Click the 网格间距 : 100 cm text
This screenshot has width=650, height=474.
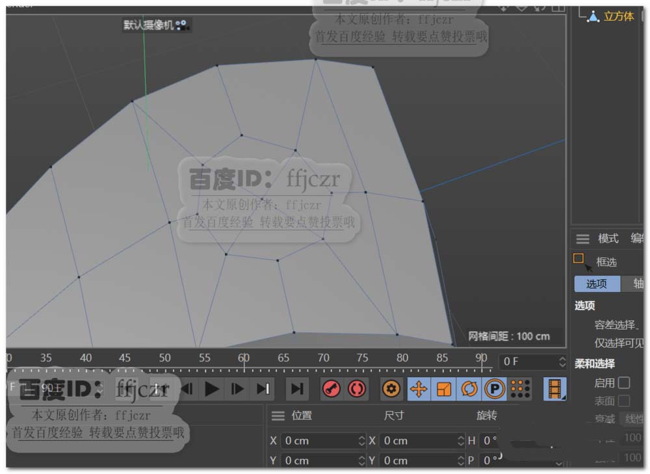(x=509, y=336)
